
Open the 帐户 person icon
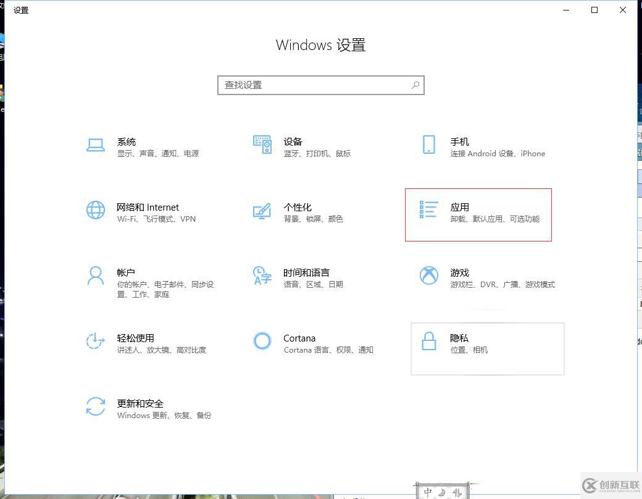click(96, 275)
